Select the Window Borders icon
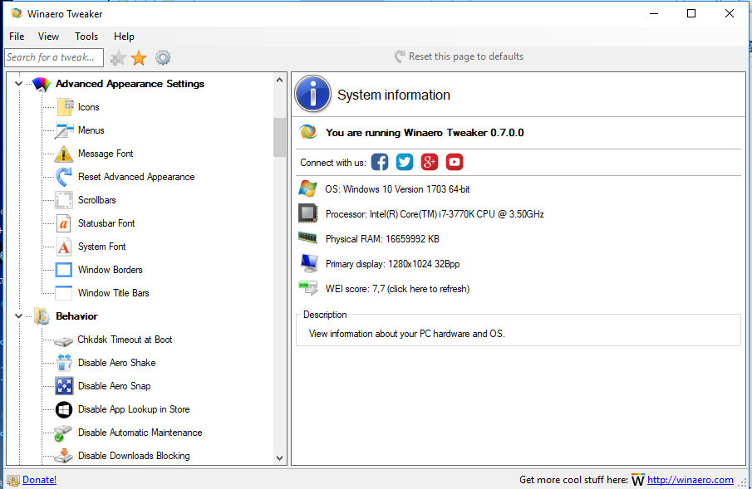Viewport: 752px width, 489px height. (x=64, y=270)
